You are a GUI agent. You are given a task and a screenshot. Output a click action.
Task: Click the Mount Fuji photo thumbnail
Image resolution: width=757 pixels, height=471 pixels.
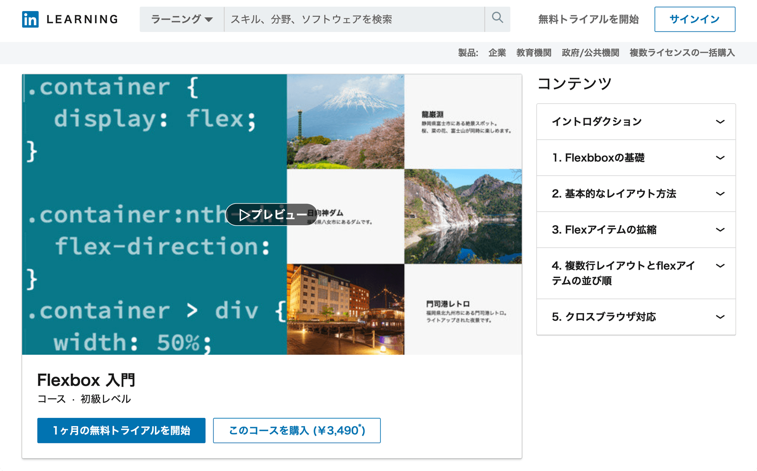[345, 122]
